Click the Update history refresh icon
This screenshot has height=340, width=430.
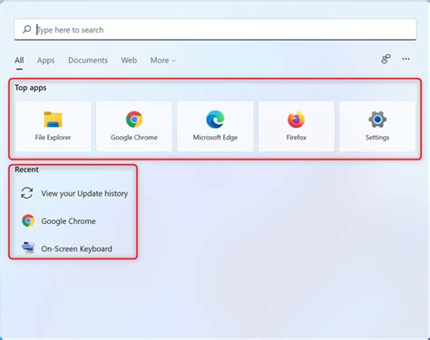(x=27, y=193)
